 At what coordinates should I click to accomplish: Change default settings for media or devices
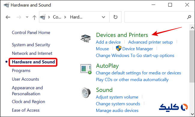pos(138,73)
